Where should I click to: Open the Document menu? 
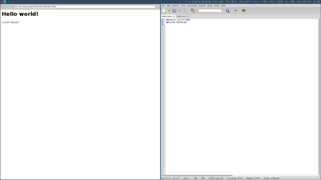point(192,5)
